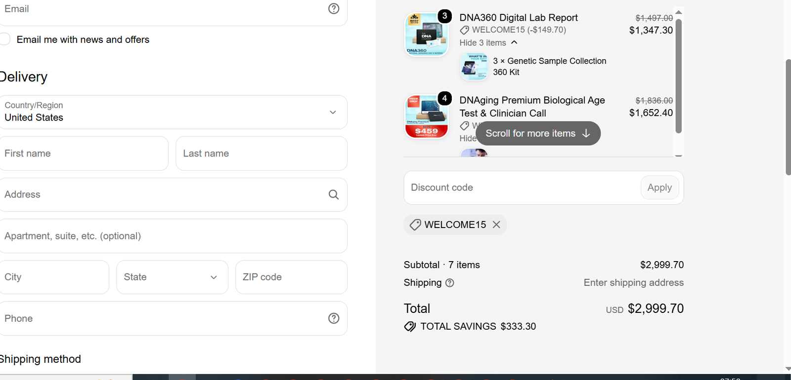
Task: Click the DNA360 Digital Lab Report title
Action: 519,18
